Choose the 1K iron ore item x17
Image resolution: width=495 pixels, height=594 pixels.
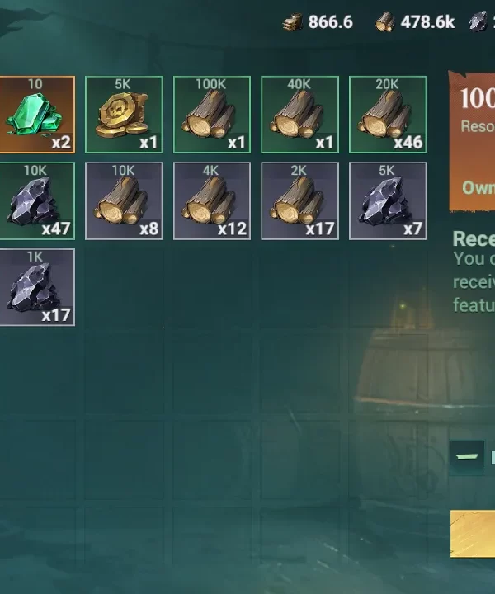click(x=37, y=287)
